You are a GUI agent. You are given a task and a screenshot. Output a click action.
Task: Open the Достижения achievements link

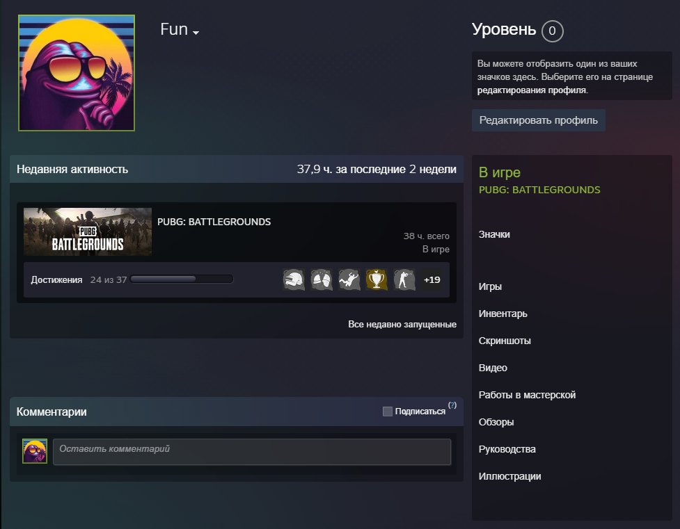point(56,280)
